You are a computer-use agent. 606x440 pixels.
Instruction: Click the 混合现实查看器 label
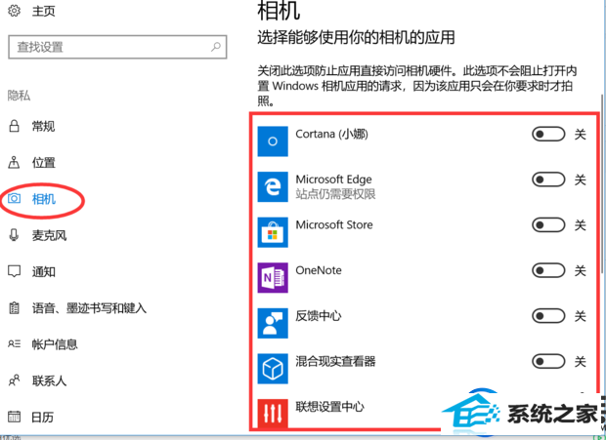tap(335, 361)
